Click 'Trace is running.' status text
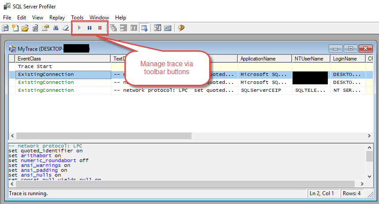The image size is (379, 204). (x=28, y=193)
